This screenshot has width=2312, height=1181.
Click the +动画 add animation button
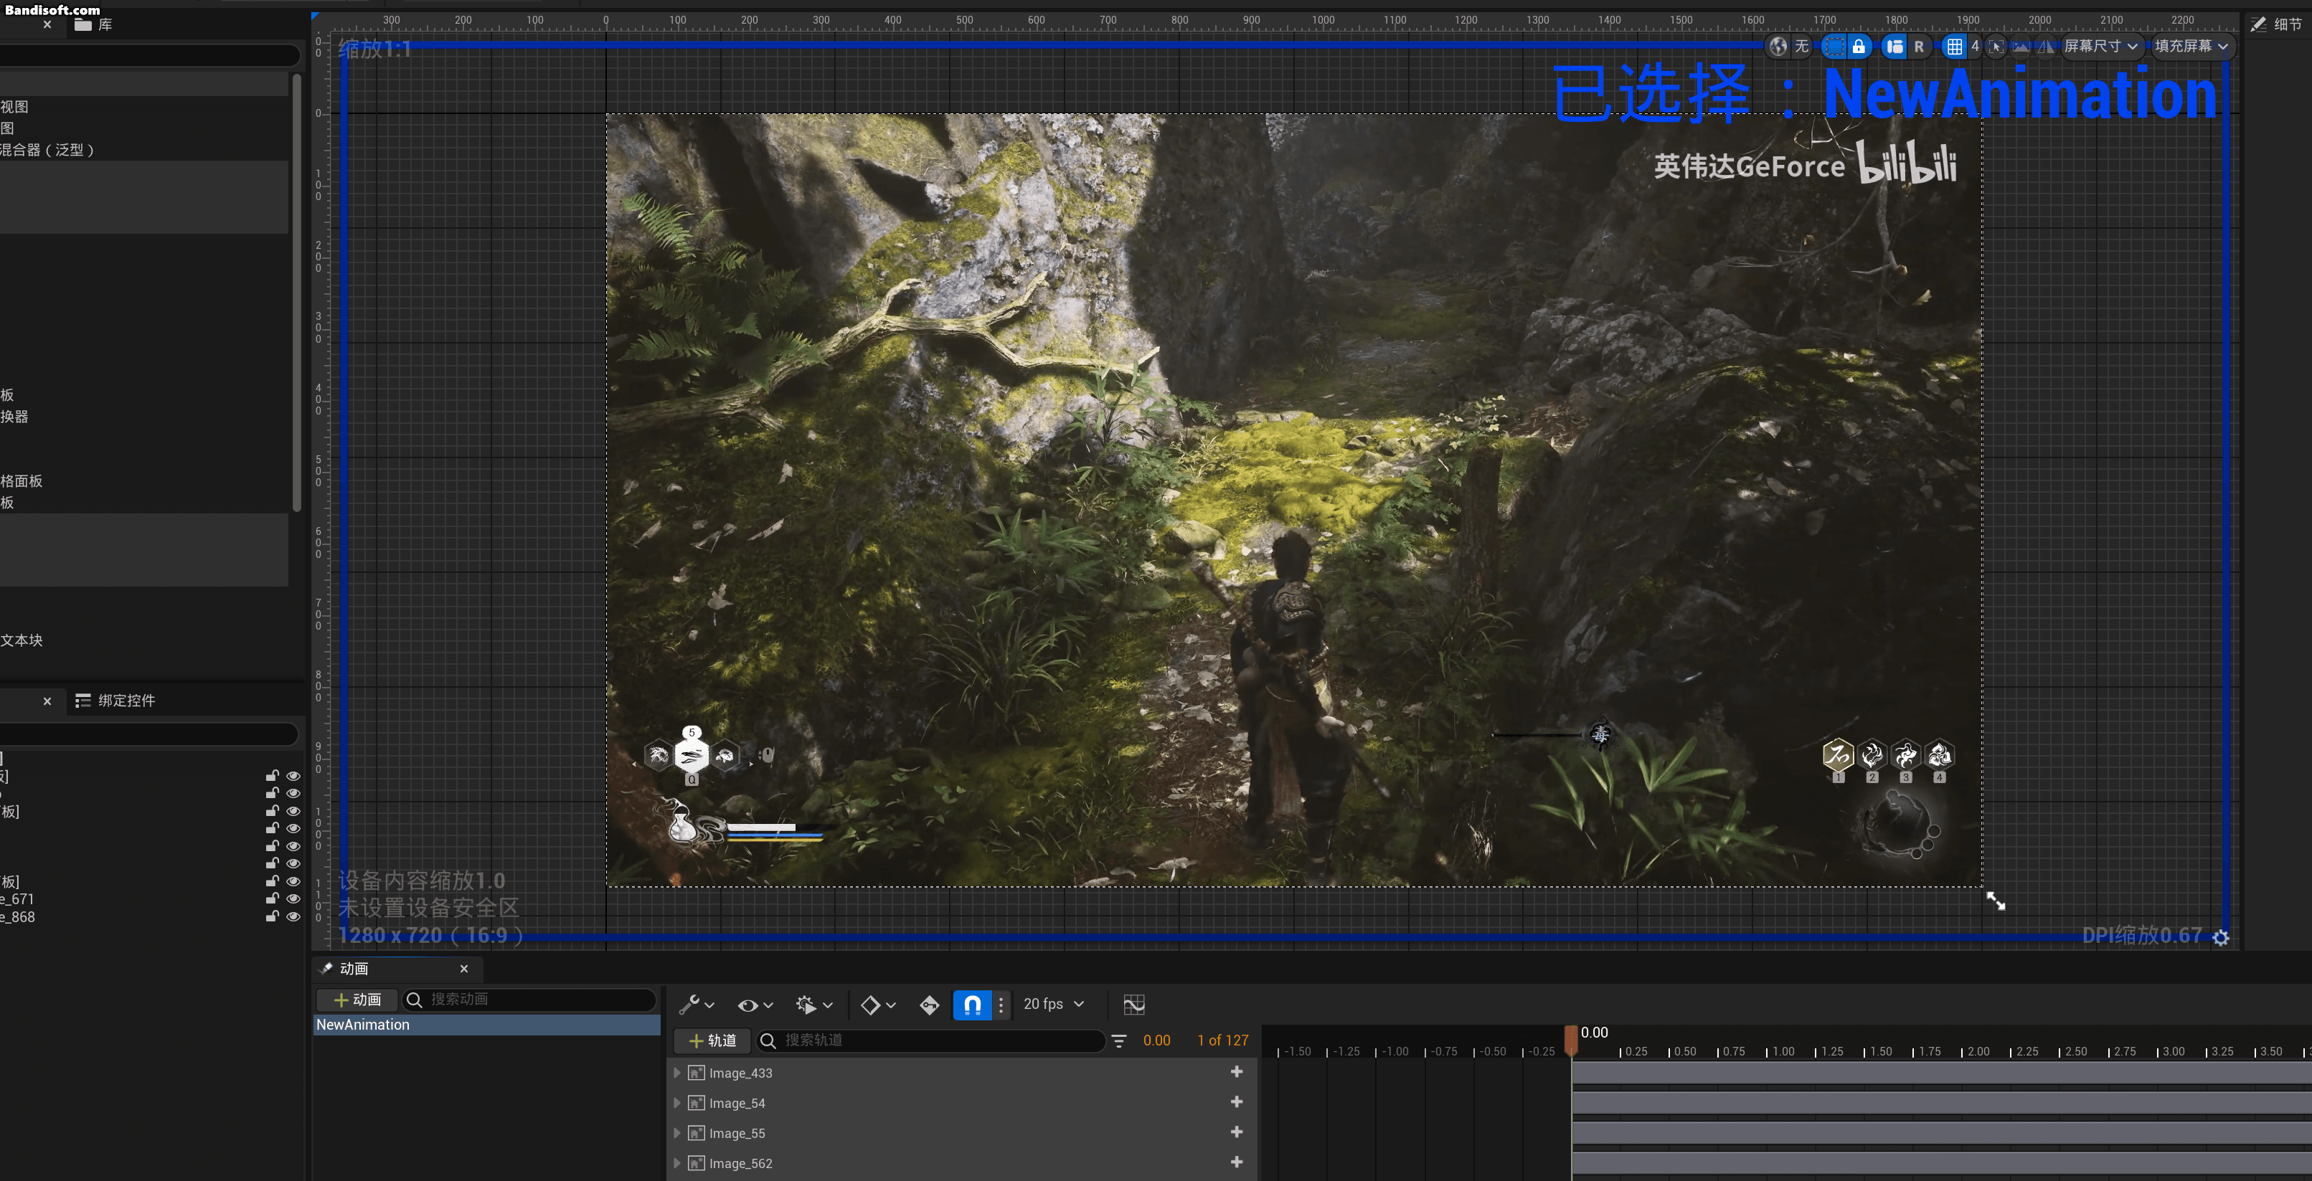[357, 1000]
